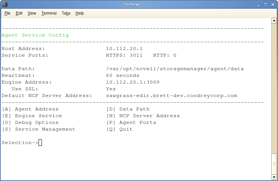Click the scrollbar down arrow
This screenshot has height=181, width=278.
coord(275,177)
